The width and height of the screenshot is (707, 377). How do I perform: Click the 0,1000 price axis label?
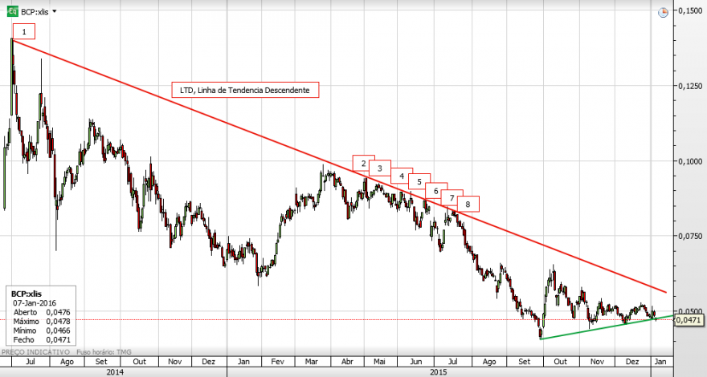coord(690,160)
